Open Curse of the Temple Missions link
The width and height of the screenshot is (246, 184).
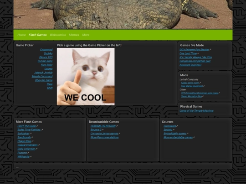click(197, 111)
